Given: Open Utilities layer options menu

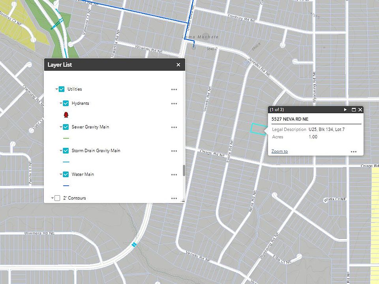Looking at the screenshot, I should pos(174,90).
